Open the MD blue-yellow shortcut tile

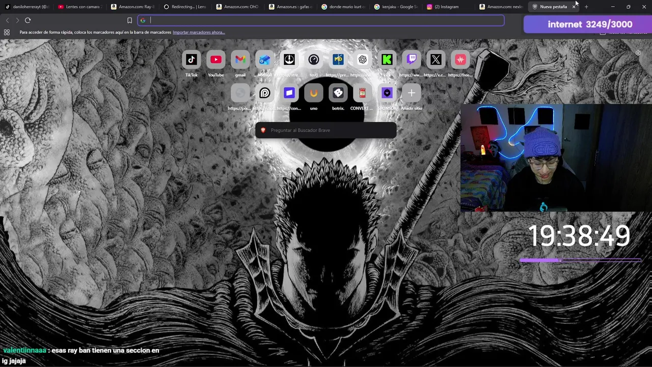(x=338, y=60)
